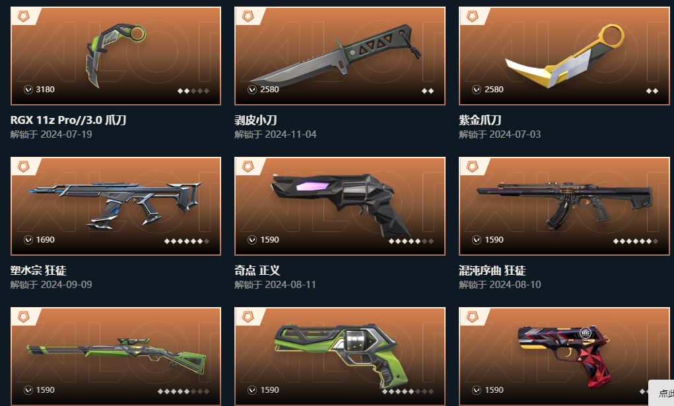Open the green revolver skin card
Screen dimensions: 674x406
339,356
